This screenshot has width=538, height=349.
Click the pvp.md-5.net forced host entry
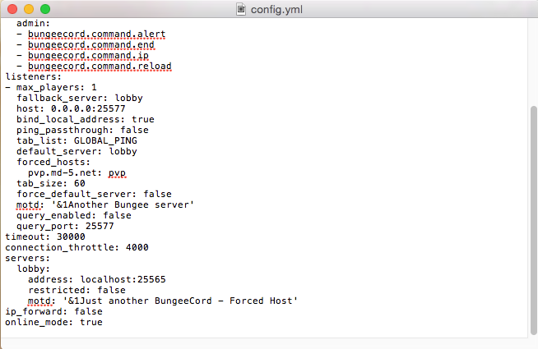(77, 172)
